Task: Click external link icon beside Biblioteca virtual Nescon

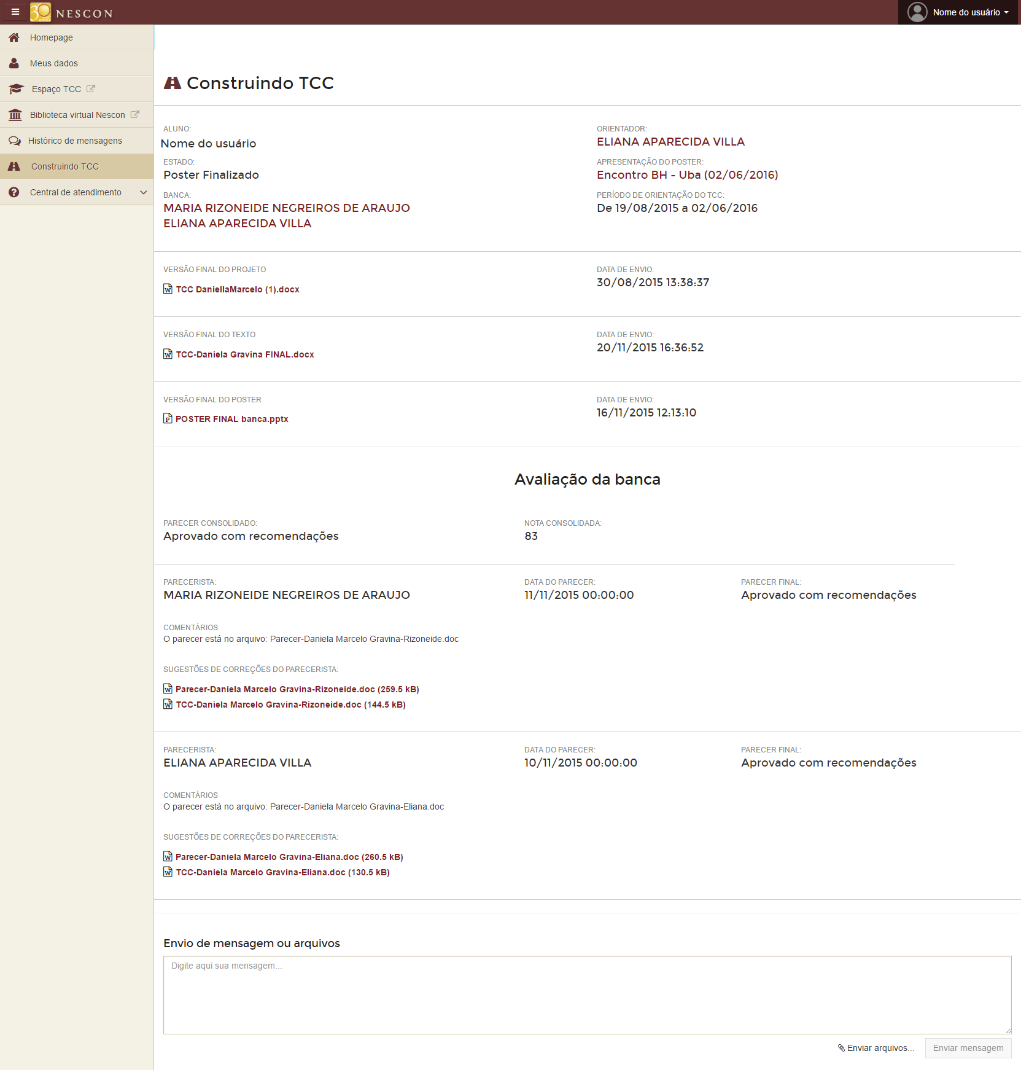Action: click(135, 114)
